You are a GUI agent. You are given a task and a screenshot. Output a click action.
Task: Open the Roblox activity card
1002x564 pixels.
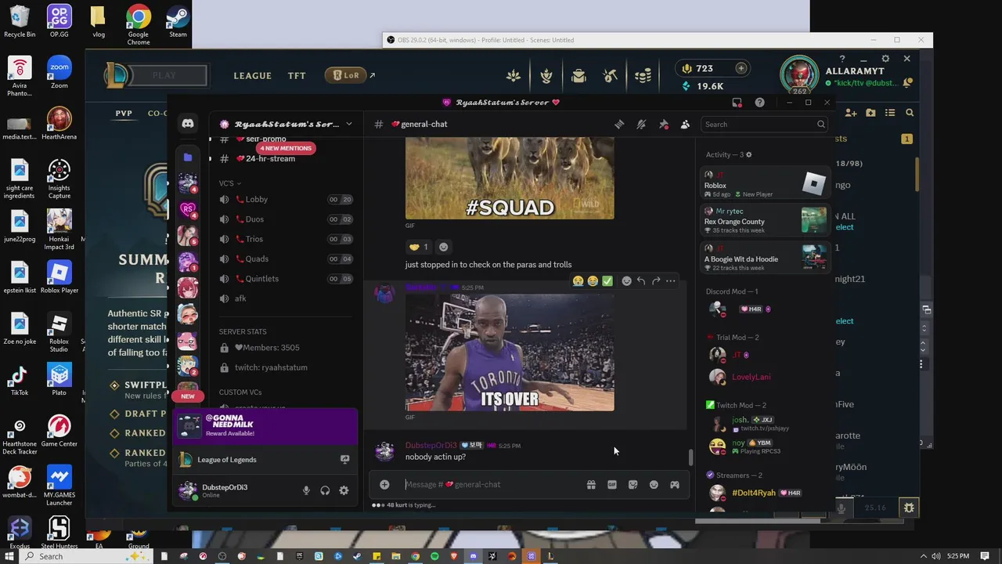[x=764, y=184]
